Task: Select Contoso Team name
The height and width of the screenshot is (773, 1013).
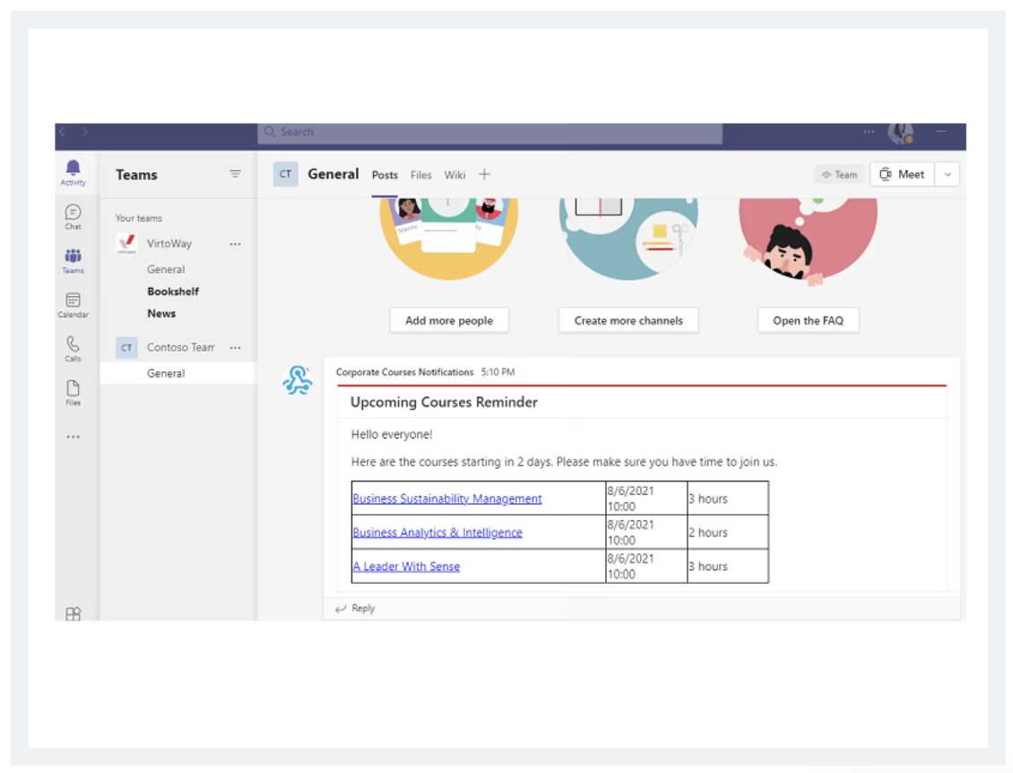Action: pos(180,347)
